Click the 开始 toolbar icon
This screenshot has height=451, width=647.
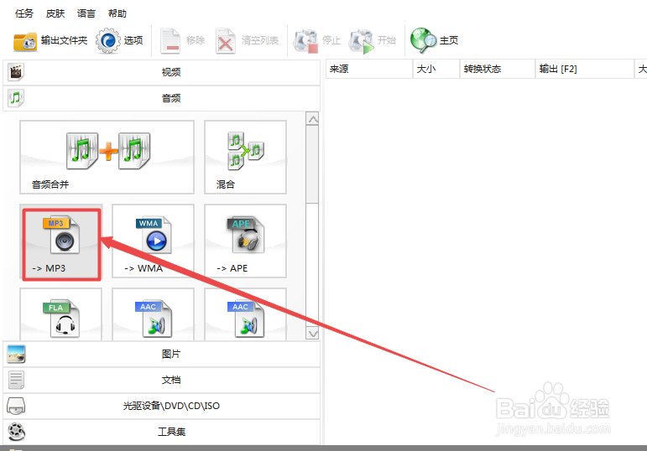[x=362, y=41]
